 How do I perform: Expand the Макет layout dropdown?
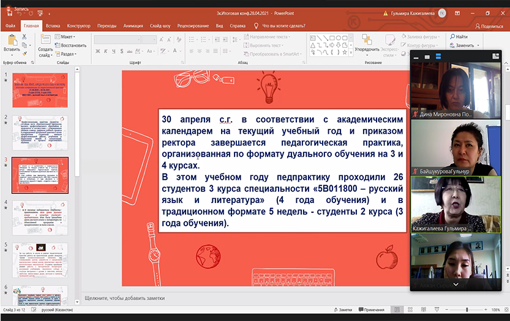pyautogui.click(x=67, y=37)
